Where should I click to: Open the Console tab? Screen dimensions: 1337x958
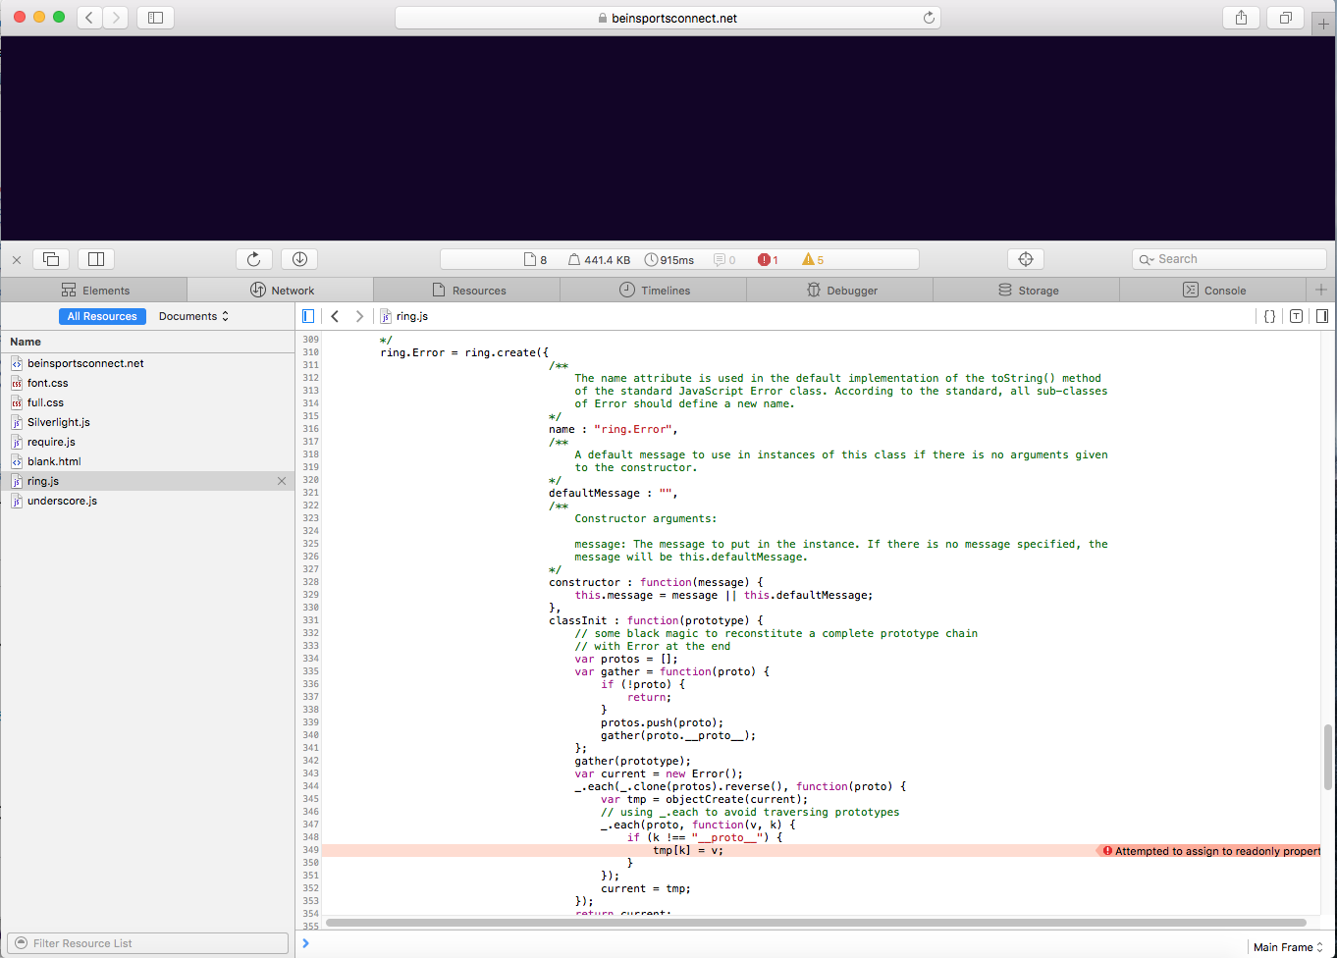tap(1213, 291)
